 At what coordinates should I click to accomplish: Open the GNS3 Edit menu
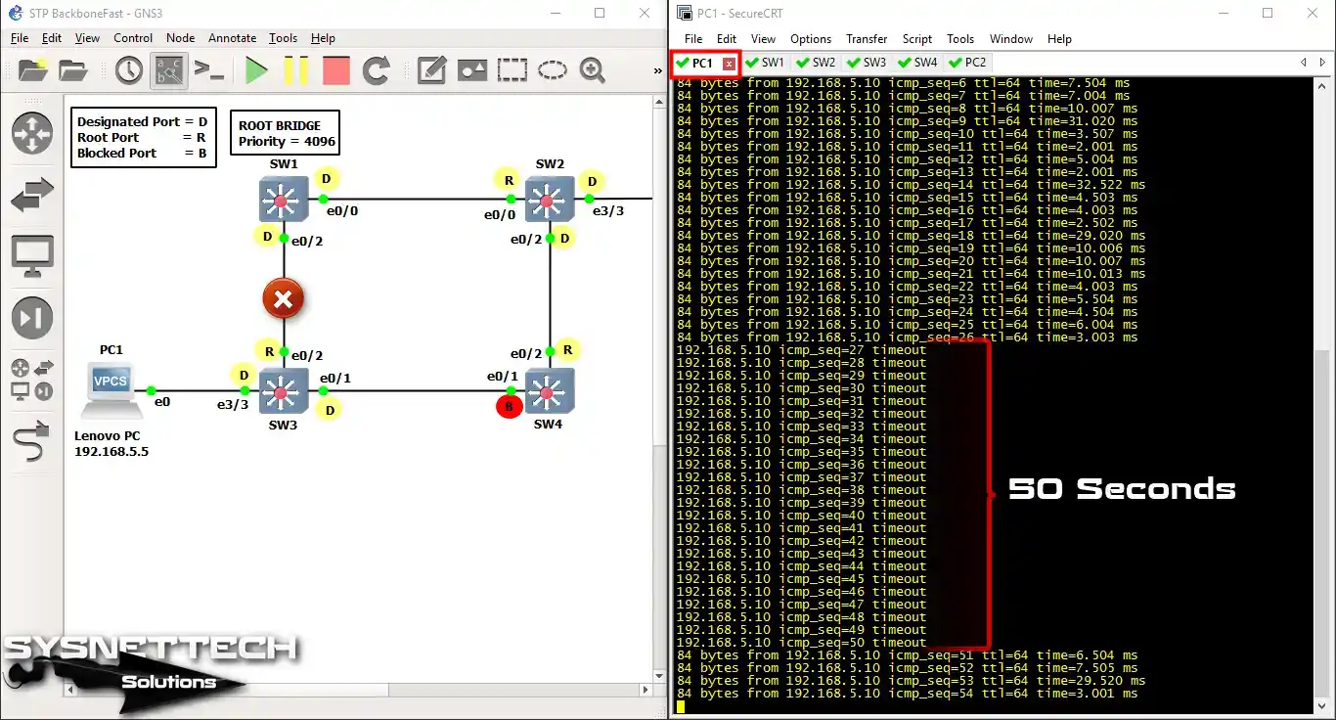click(x=51, y=38)
